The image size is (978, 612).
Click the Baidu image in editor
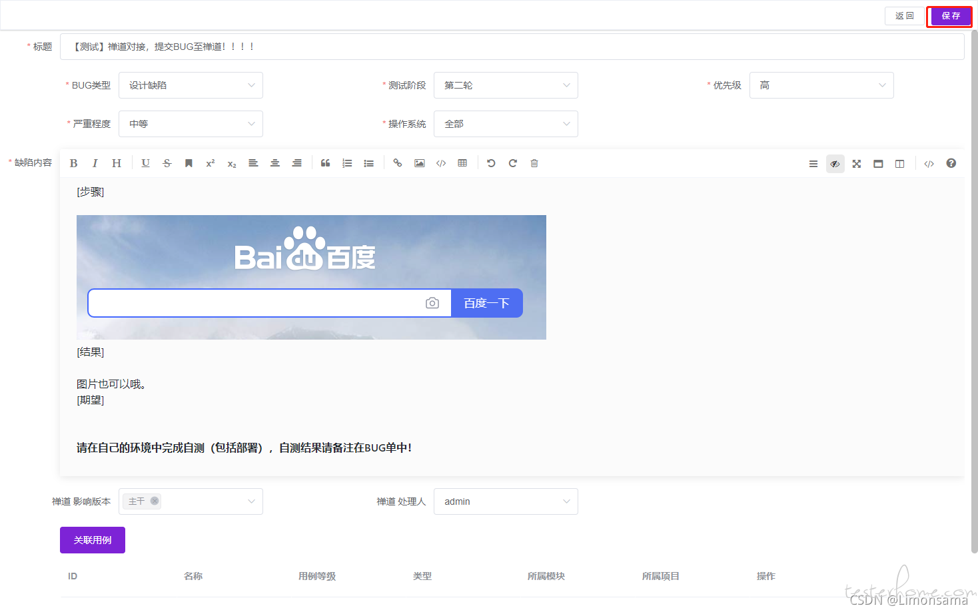click(x=311, y=277)
